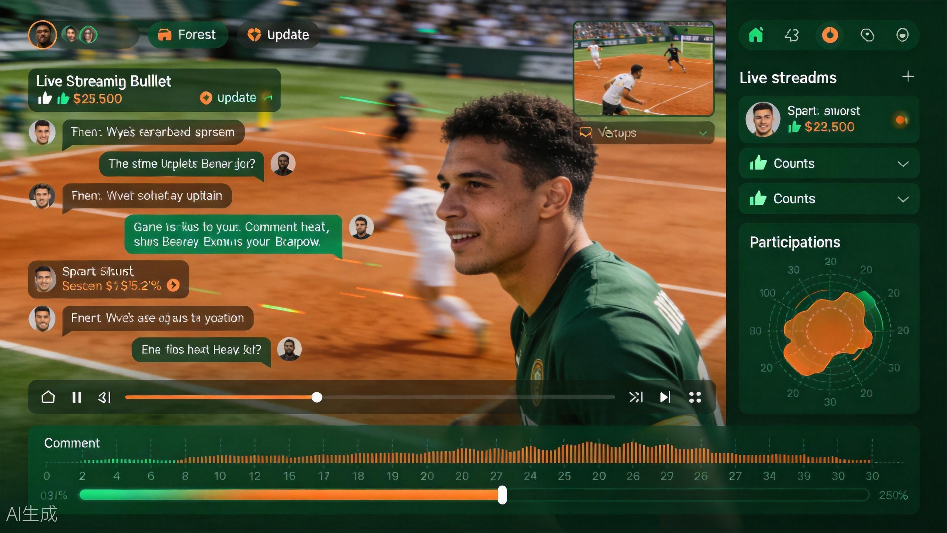Open the large profile avatar with orange ring

43,35
